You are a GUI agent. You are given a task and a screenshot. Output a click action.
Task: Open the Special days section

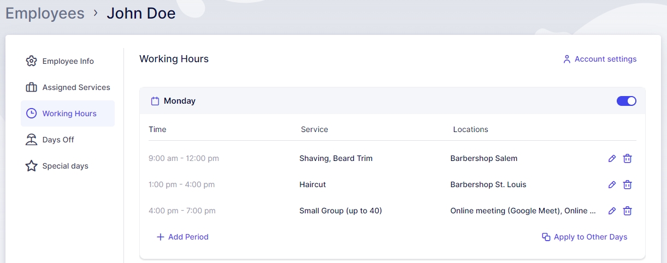[x=65, y=166]
